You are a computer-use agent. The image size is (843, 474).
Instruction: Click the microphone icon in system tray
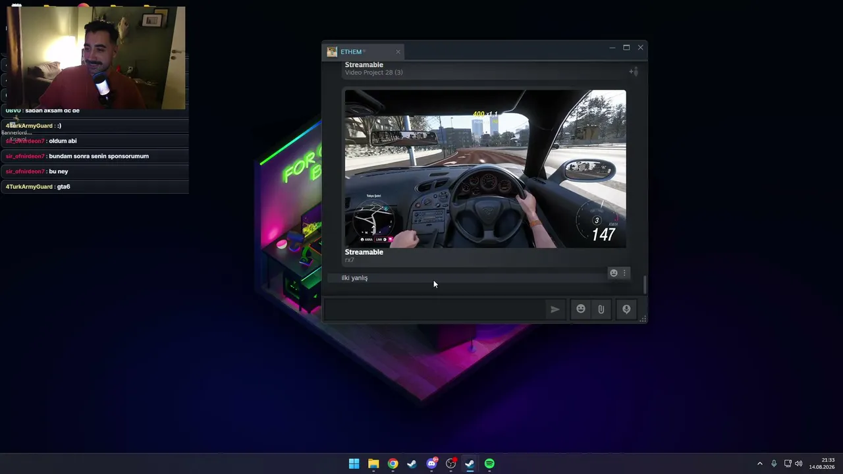click(774, 463)
